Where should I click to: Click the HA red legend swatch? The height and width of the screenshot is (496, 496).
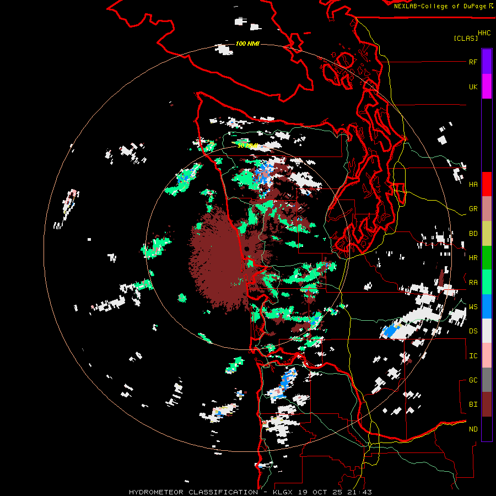(x=487, y=184)
